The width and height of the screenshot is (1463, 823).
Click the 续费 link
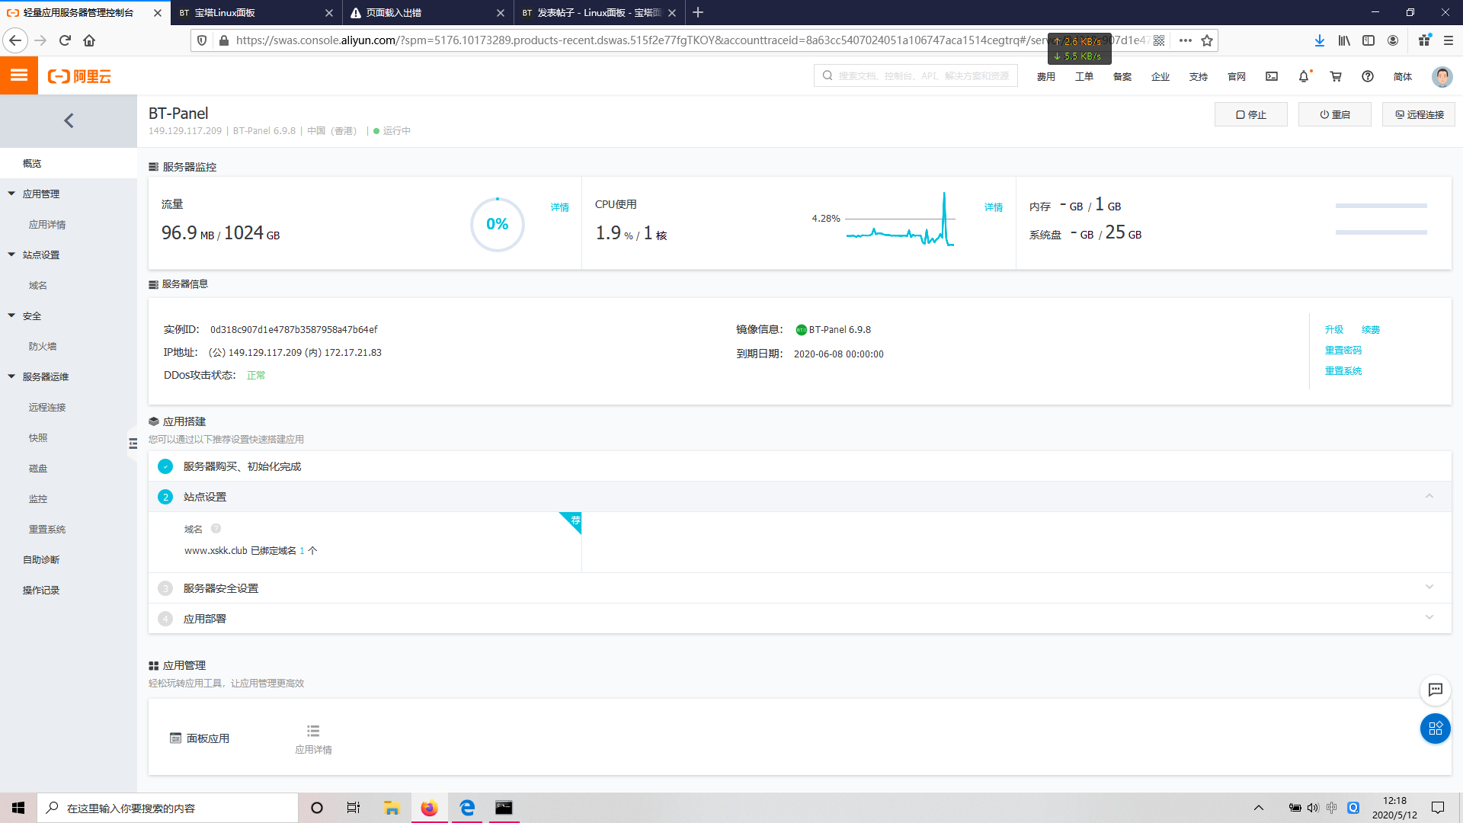[x=1371, y=330]
